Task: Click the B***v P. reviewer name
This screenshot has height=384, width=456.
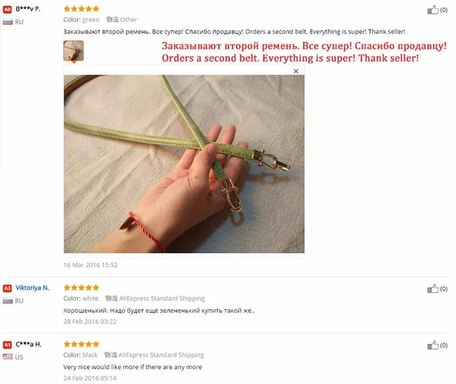Action: [x=28, y=9]
